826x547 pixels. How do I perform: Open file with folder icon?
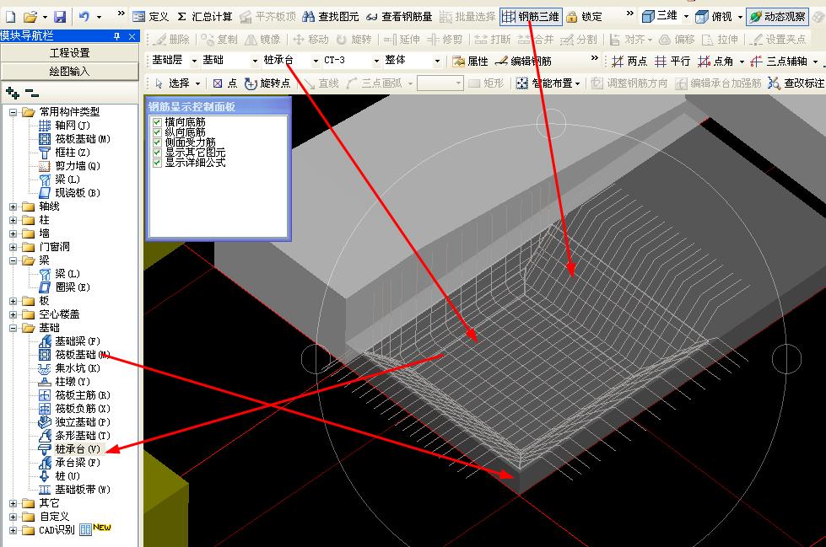pyautogui.click(x=30, y=17)
